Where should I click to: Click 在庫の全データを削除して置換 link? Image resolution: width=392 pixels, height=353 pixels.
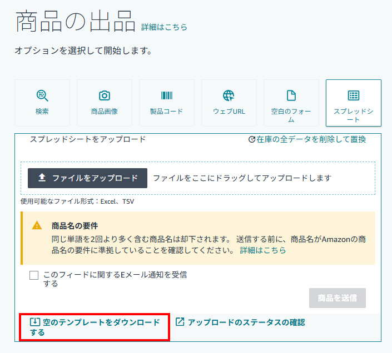point(311,139)
